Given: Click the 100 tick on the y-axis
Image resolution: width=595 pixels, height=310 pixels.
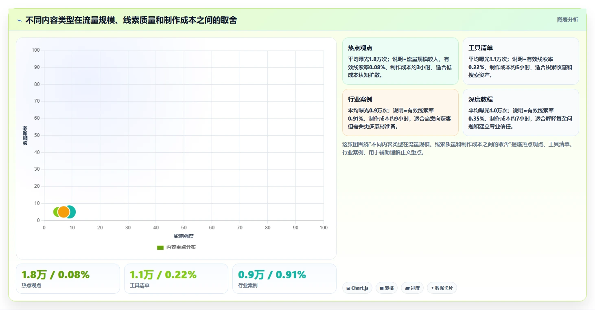Looking at the screenshot, I should pos(36,51).
